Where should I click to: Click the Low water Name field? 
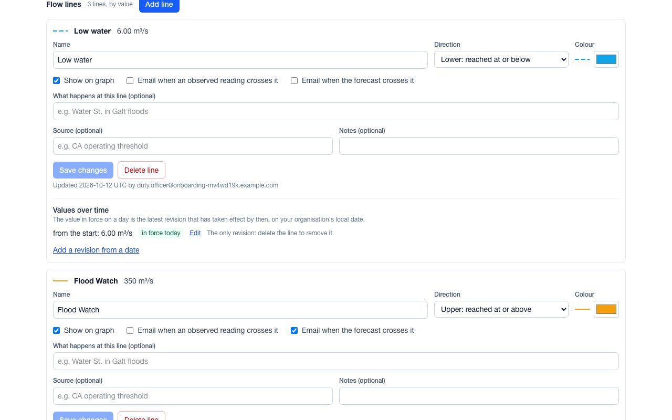point(240,60)
